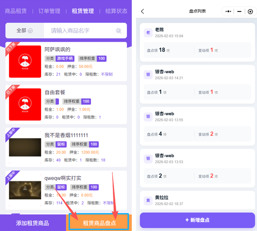Open product title qweqw啊实打实

[x=63, y=178]
